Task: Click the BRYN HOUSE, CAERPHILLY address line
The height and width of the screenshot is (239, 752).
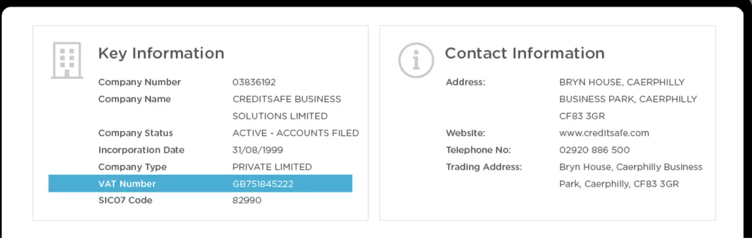Action: click(x=622, y=82)
